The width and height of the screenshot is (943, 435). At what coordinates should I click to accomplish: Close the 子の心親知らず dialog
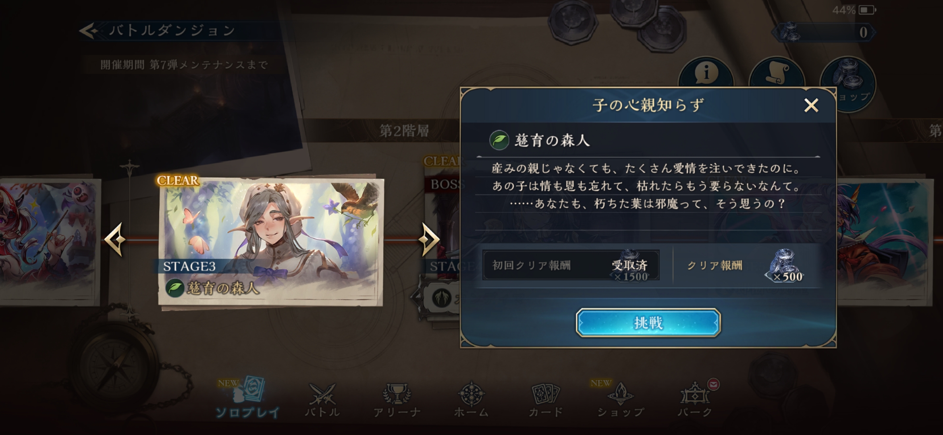point(811,106)
